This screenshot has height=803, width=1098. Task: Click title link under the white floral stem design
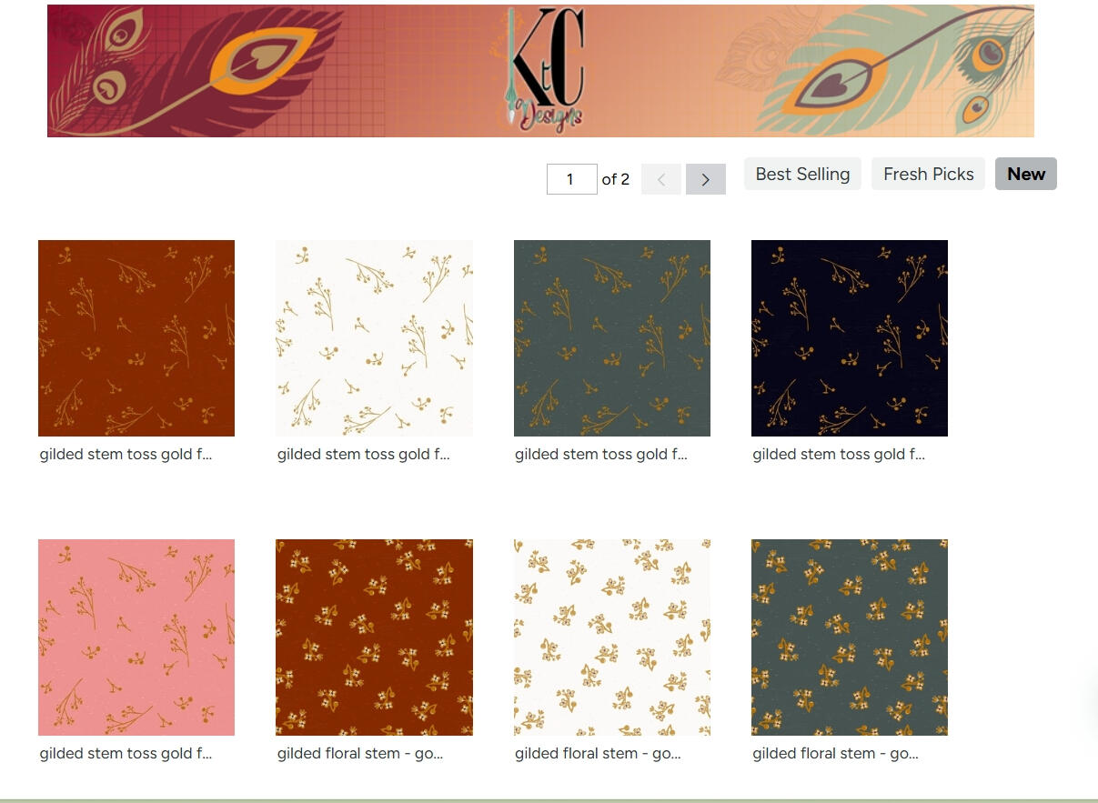(x=598, y=754)
